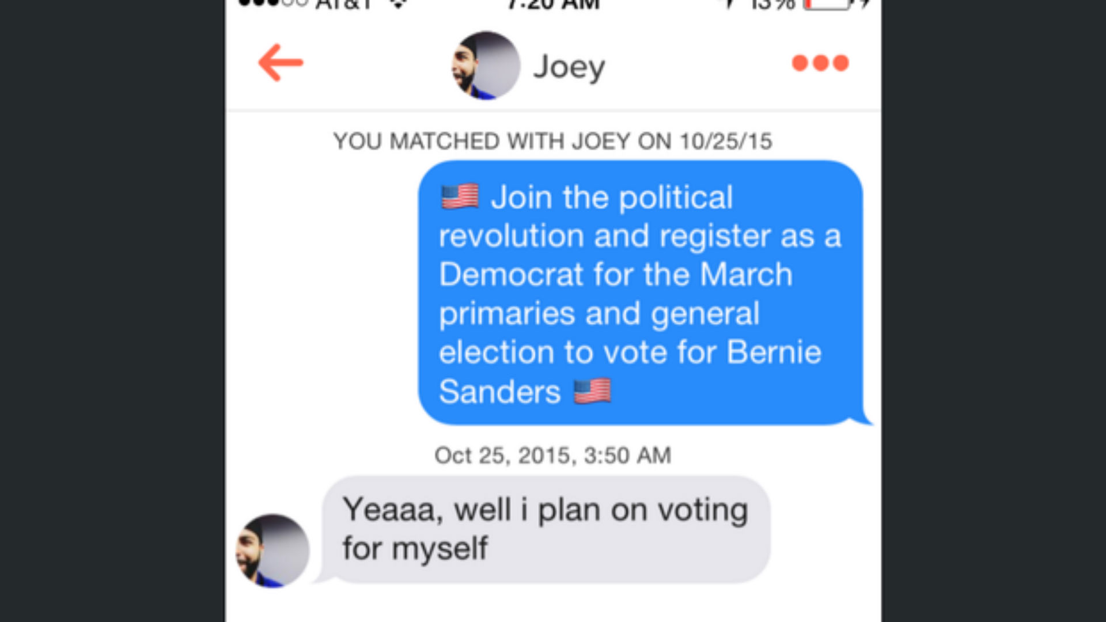The image size is (1106, 622).
Task: Tap the AT&T carrier label
Action: [344, 3]
